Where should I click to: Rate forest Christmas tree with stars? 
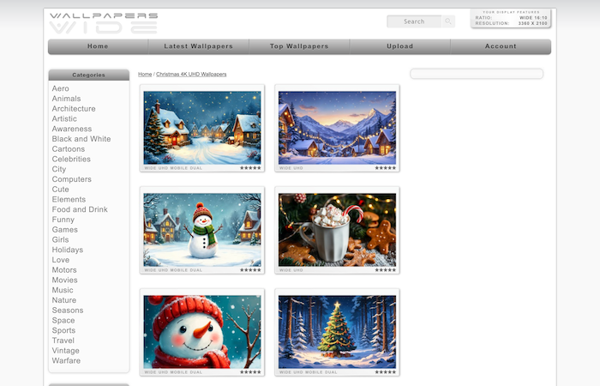click(x=386, y=371)
